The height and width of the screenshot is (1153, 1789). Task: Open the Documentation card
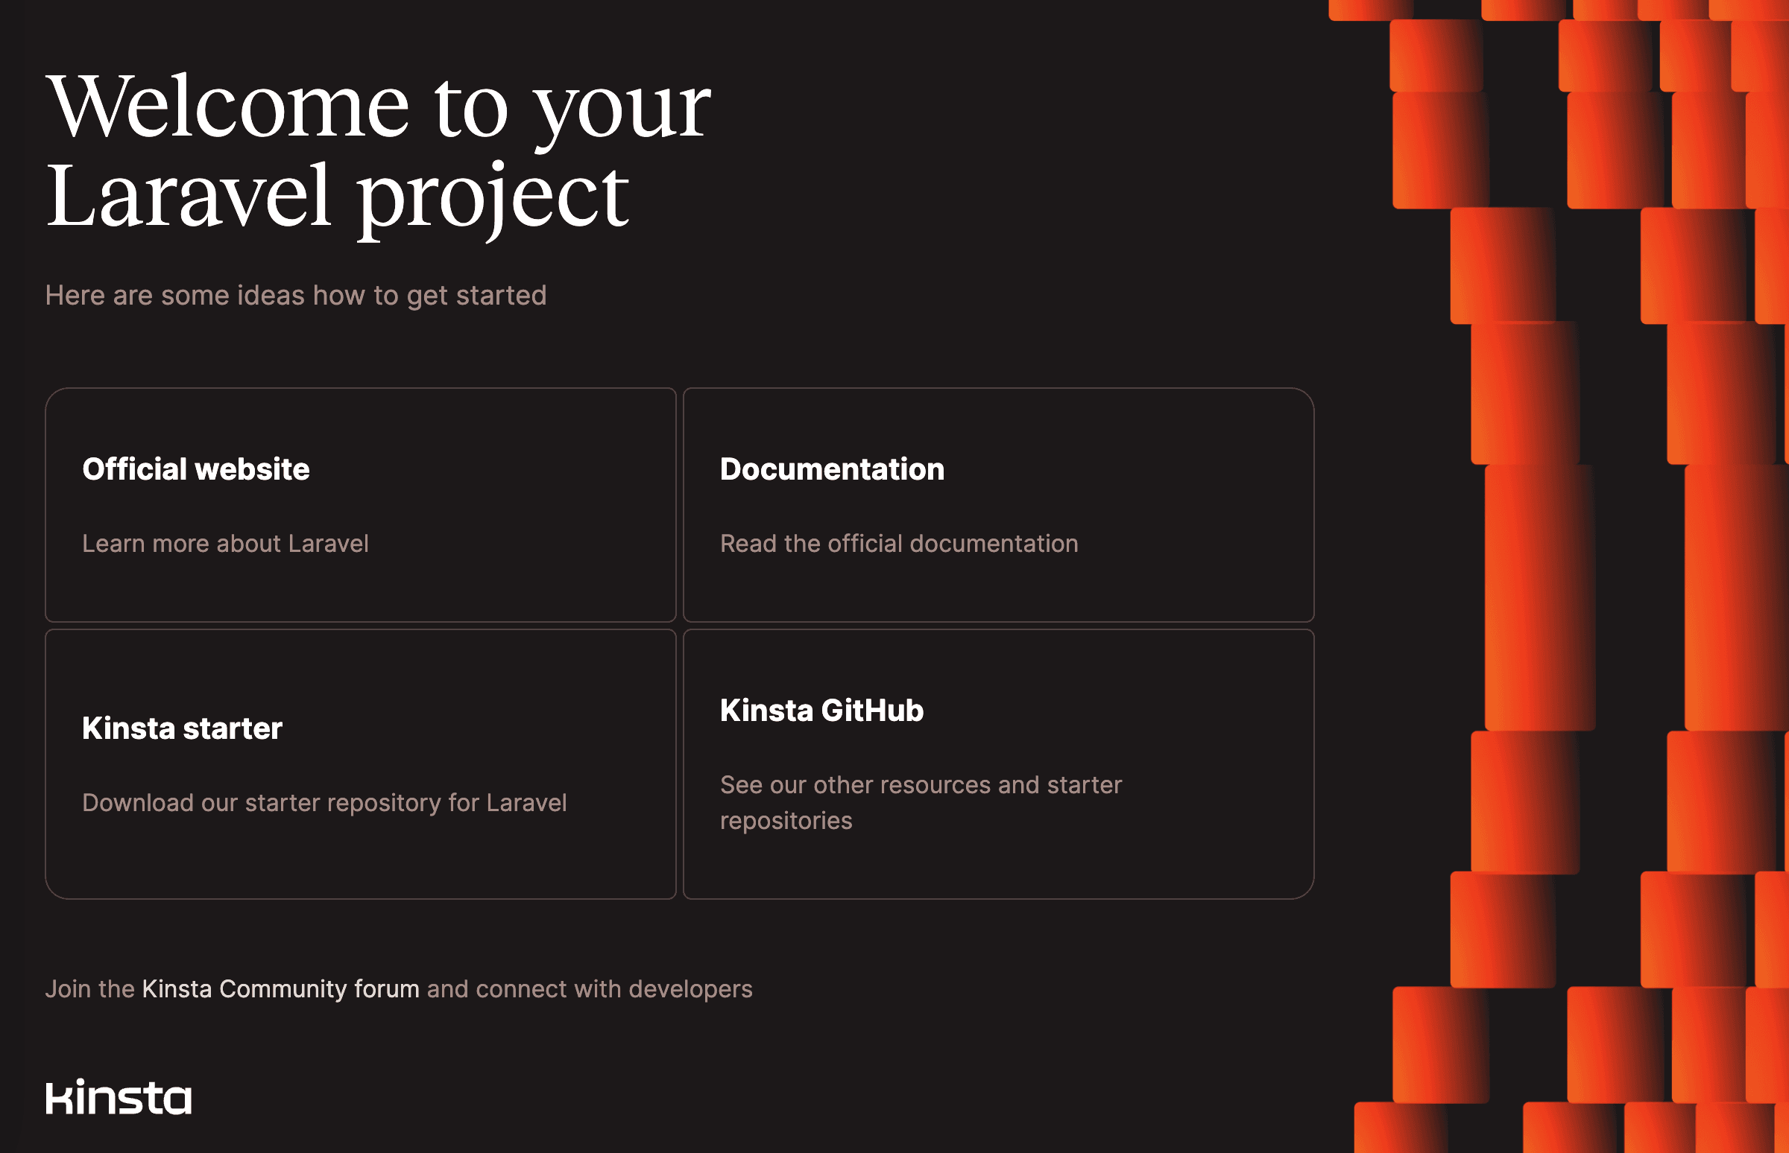click(999, 505)
